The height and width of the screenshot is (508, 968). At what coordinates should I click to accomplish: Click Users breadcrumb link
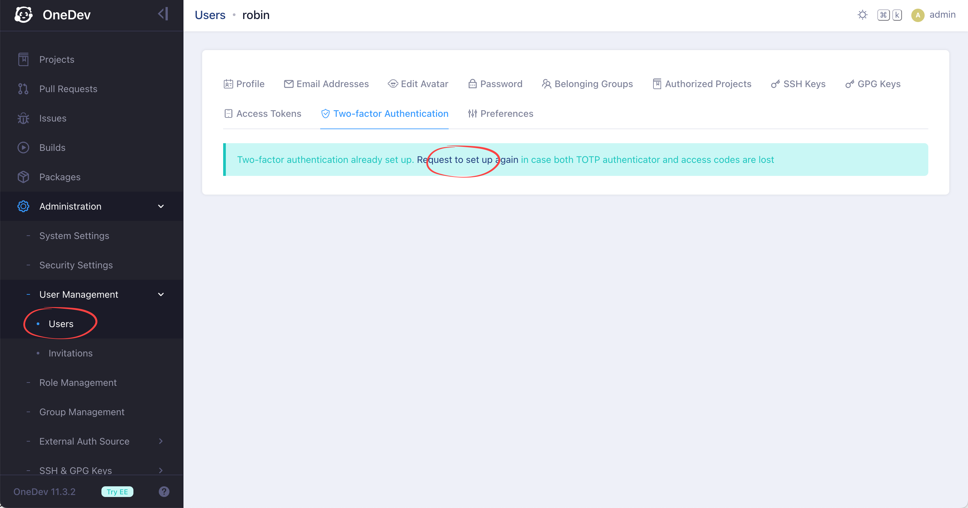[x=210, y=15]
